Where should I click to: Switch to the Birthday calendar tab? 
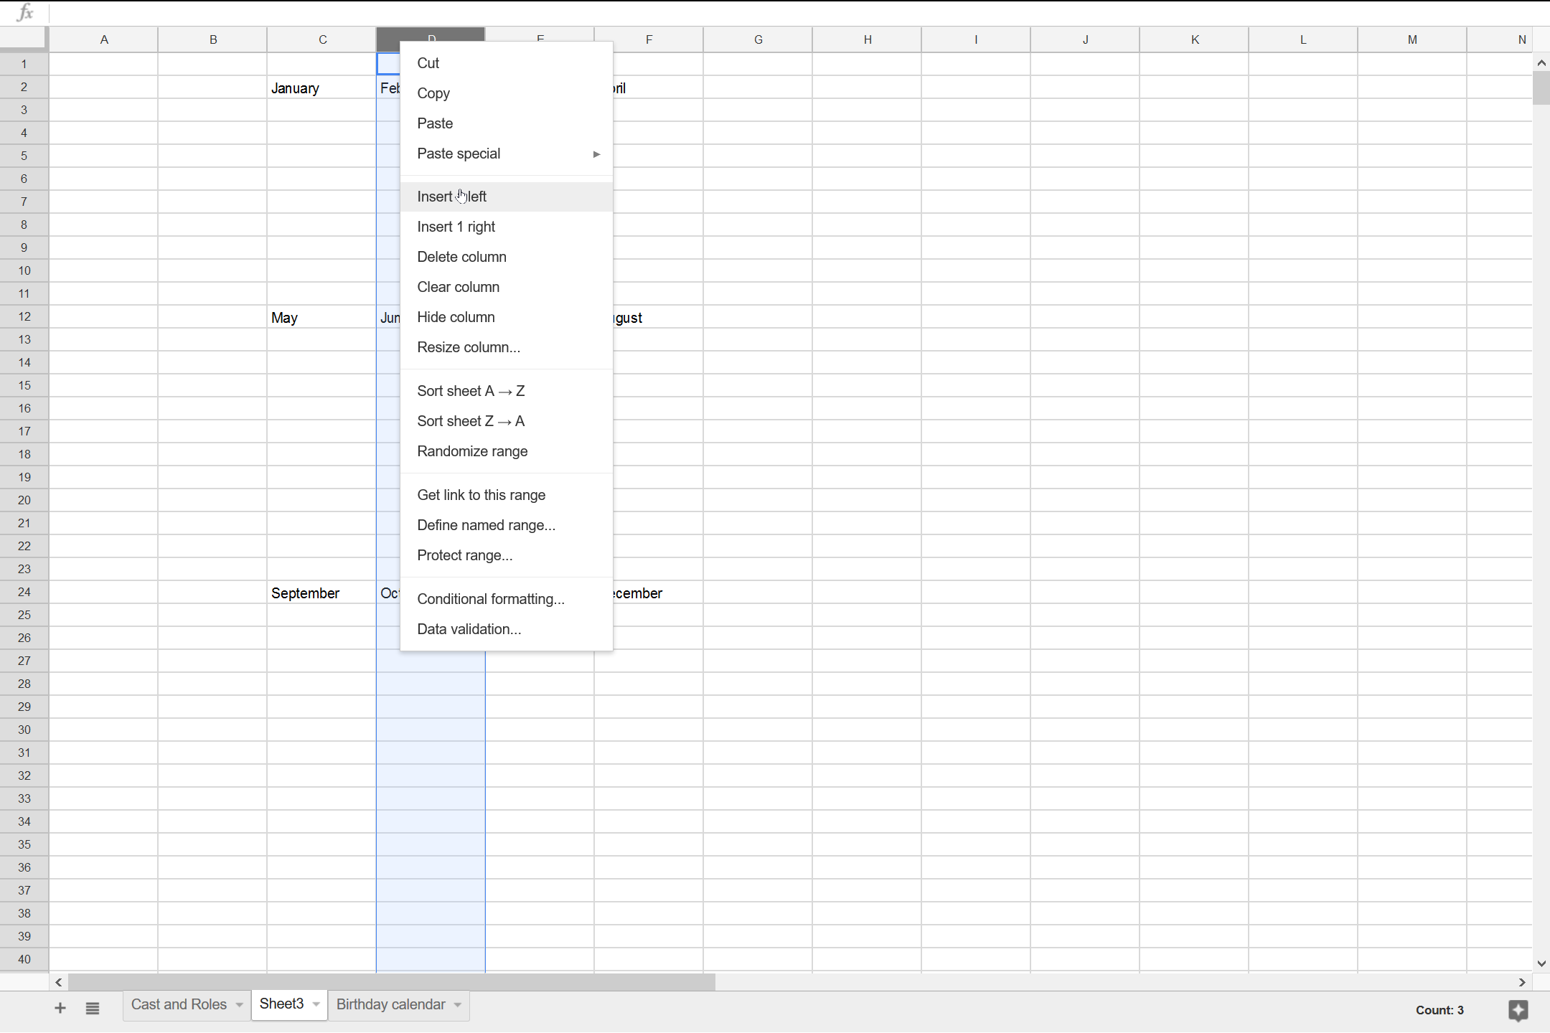click(x=390, y=1004)
